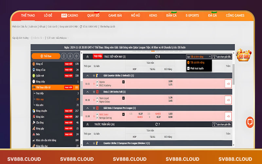Collapse the Trước trận đấu section

coord(87,124)
